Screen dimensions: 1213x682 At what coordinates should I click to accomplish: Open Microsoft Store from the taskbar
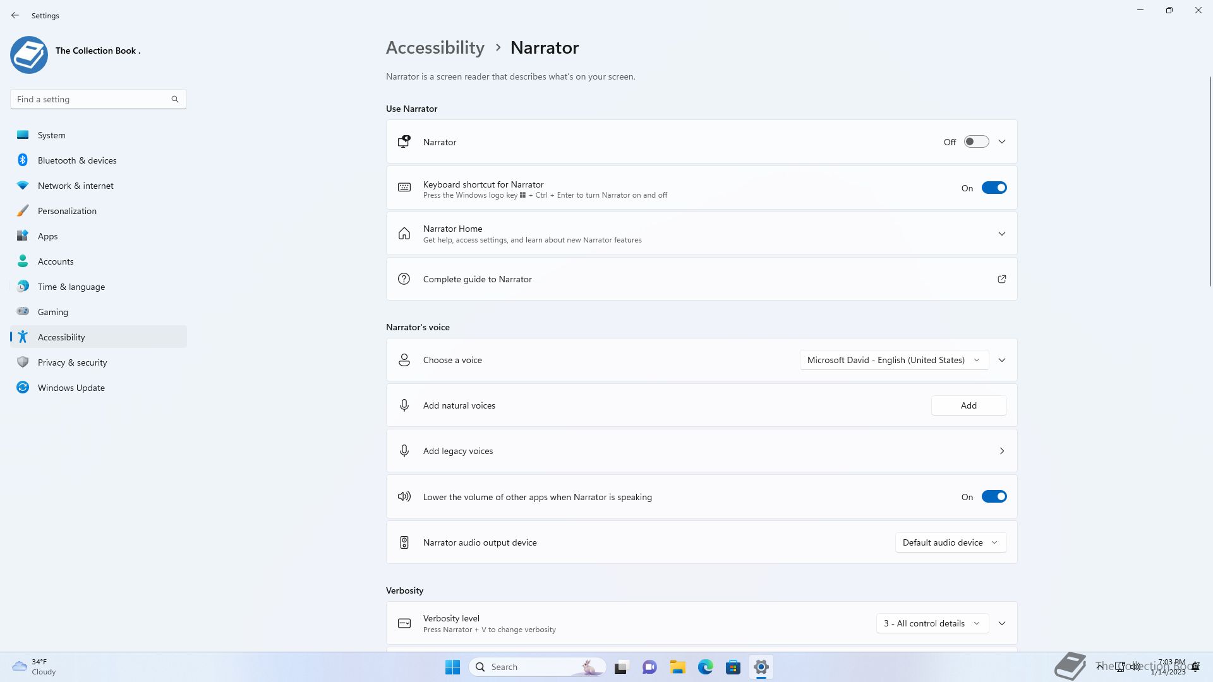click(x=733, y=667)
